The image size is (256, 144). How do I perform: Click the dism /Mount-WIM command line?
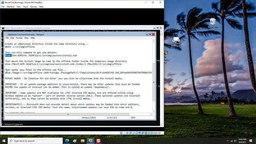click(63, 64)
